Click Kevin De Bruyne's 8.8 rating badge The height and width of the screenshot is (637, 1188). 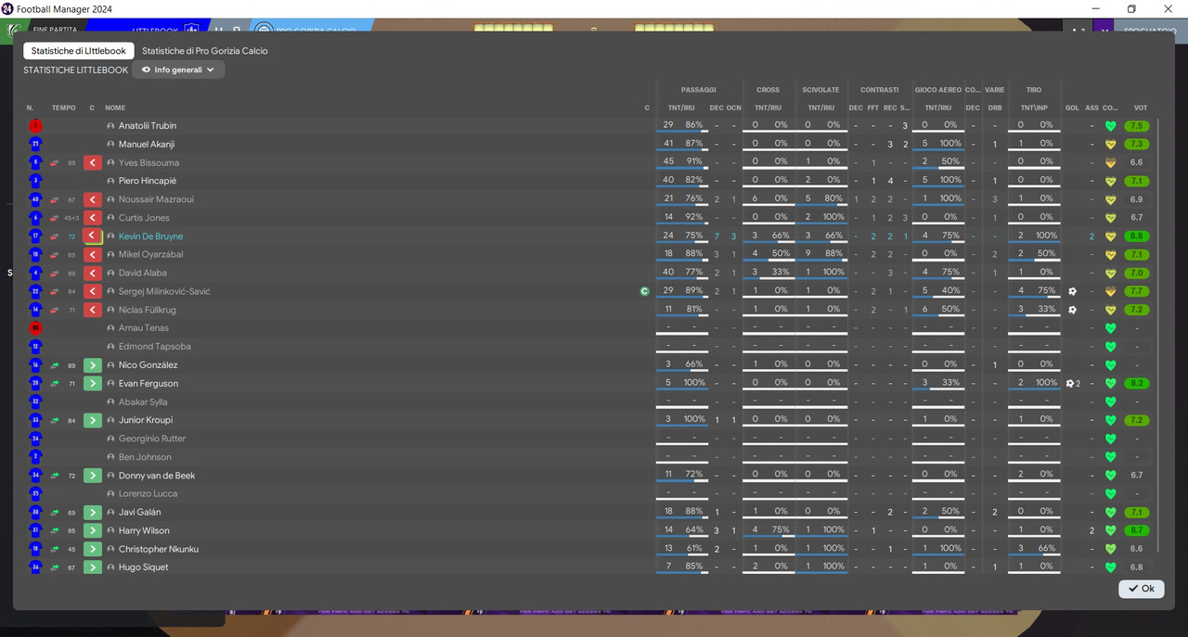pyautogui.click(x=1137, y=236)
